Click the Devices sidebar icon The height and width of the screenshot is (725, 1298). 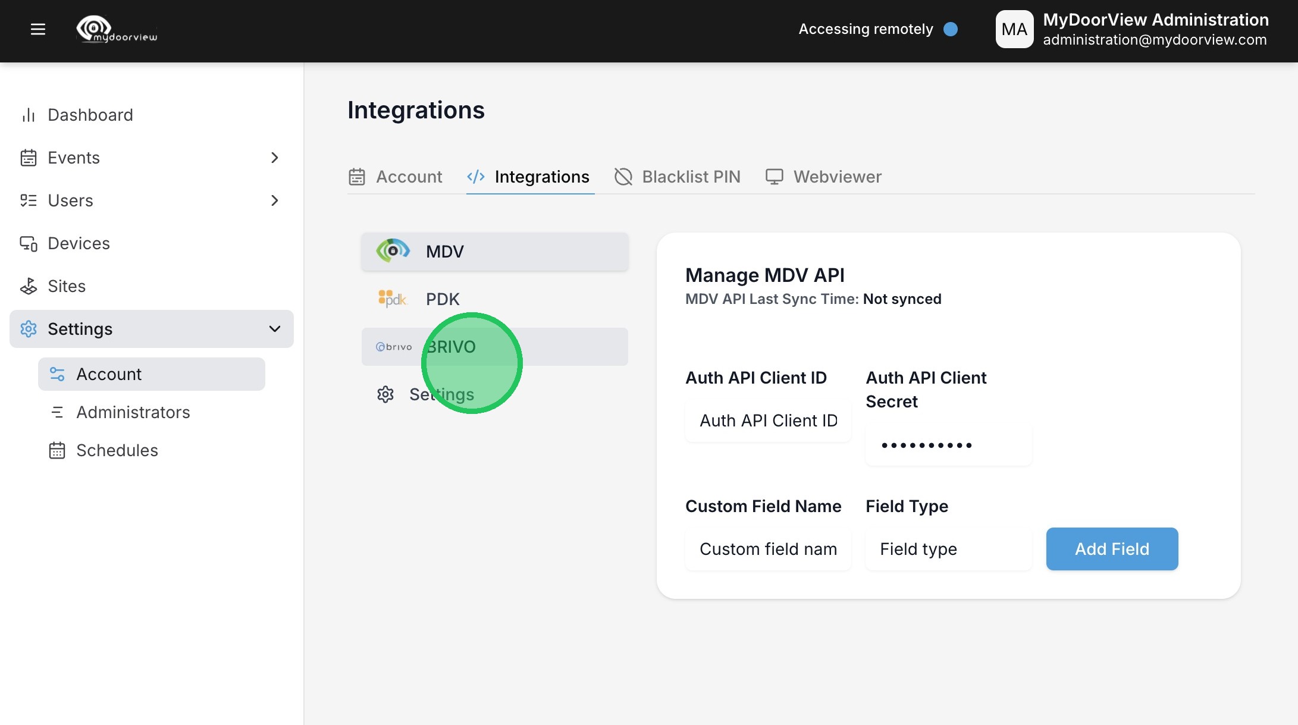(x=28, y=243)
